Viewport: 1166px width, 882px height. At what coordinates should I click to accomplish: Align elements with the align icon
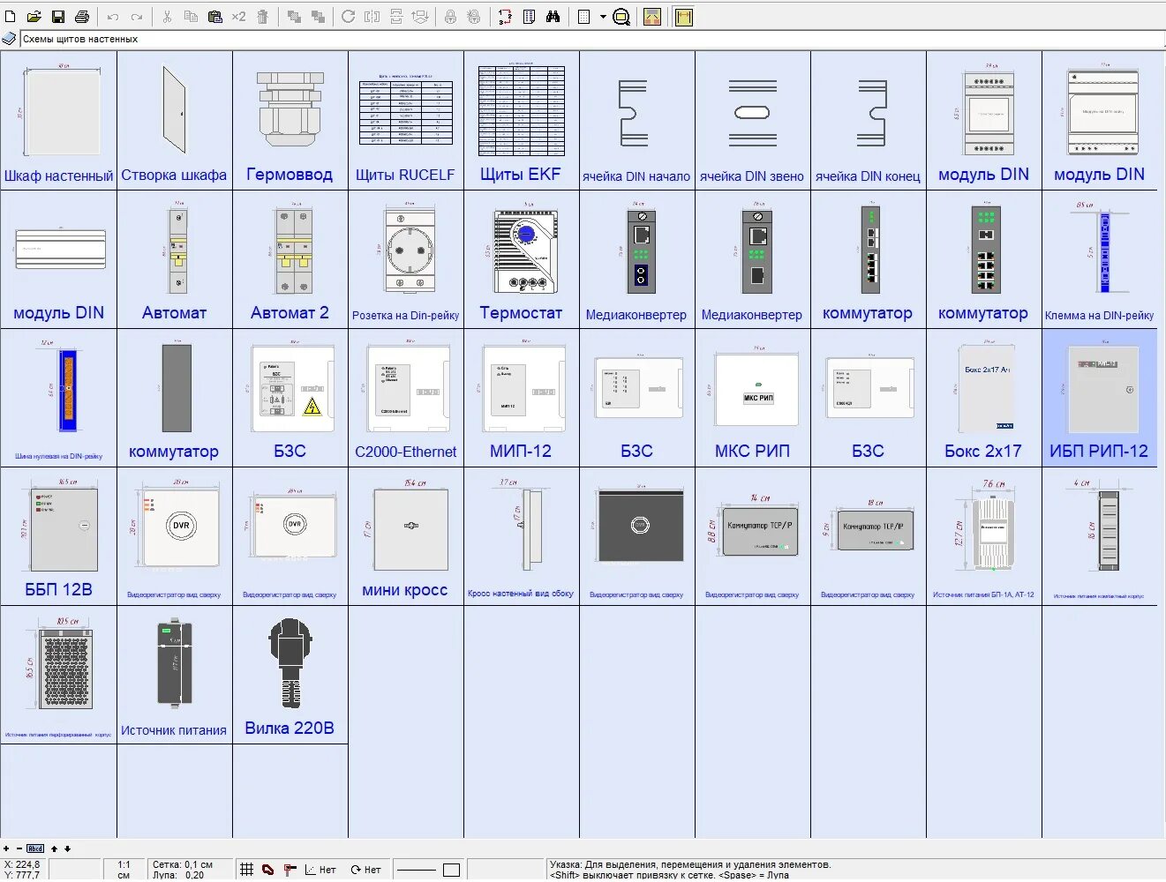(420, 17)
